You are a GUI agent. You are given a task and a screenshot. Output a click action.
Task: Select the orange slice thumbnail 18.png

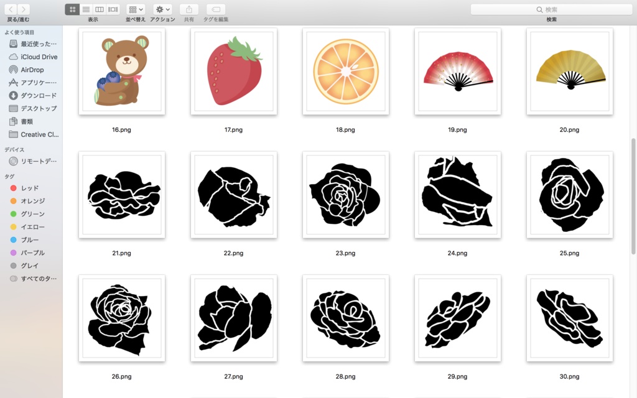point(346,72)
